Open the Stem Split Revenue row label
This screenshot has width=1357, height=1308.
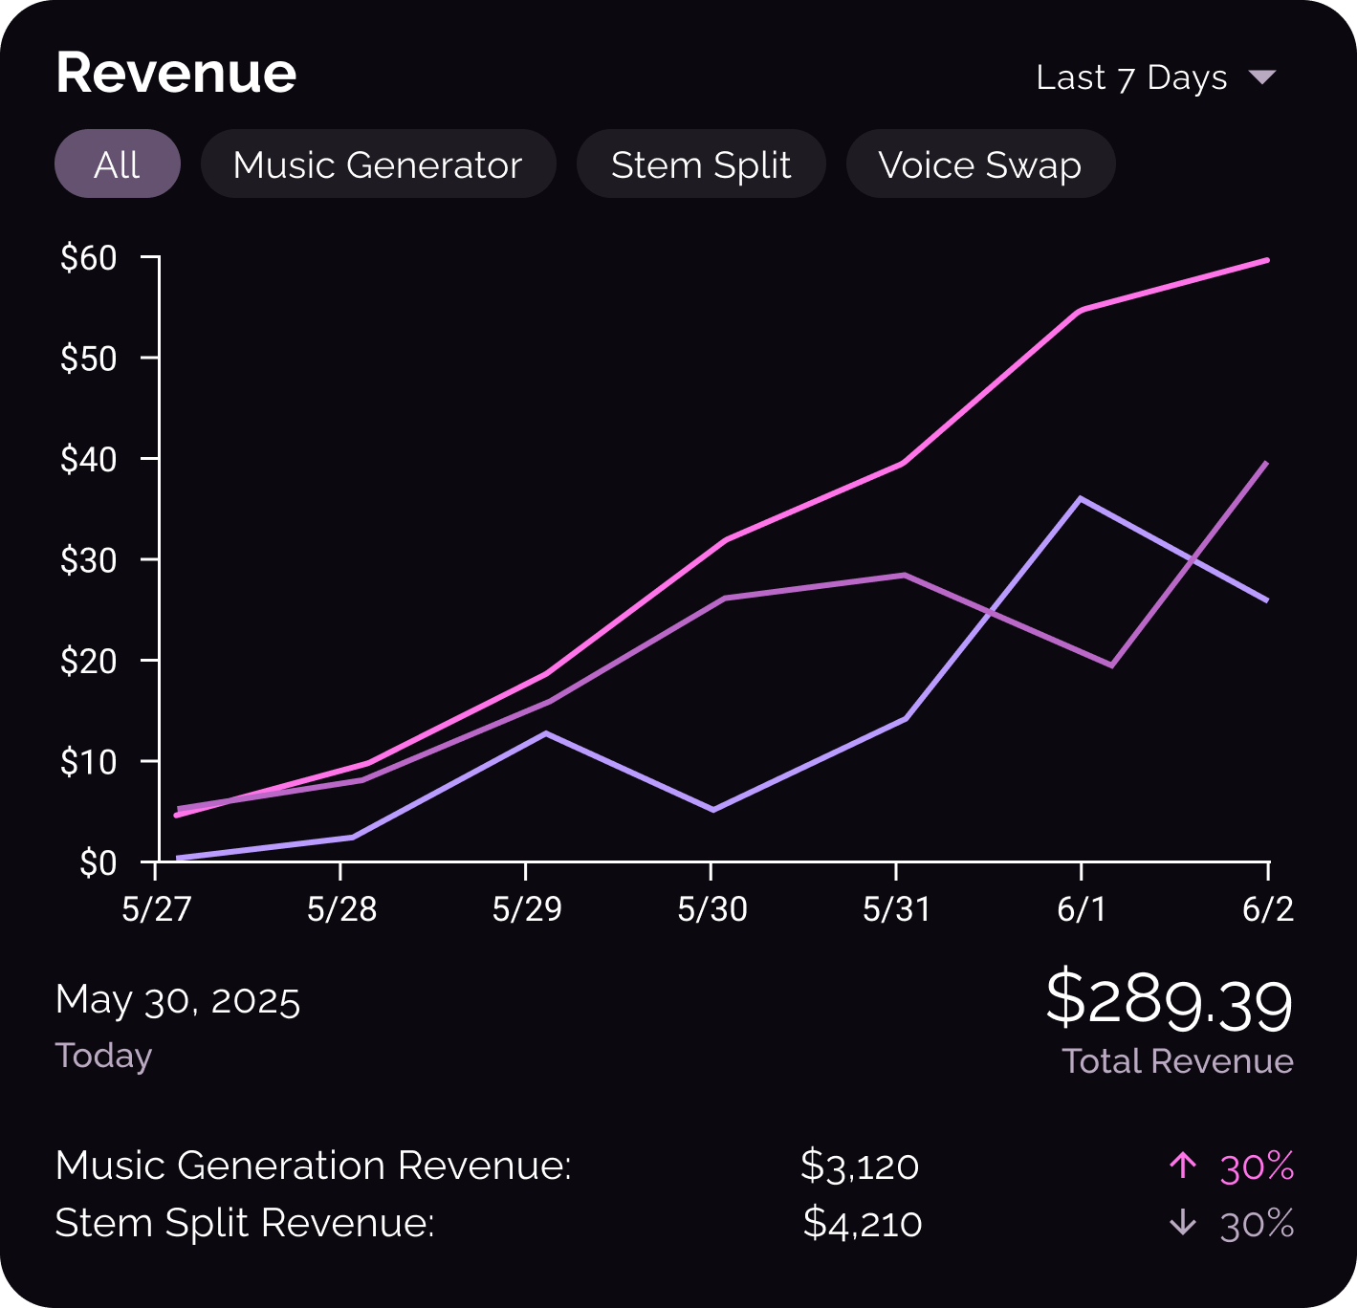pos(245,1223)
